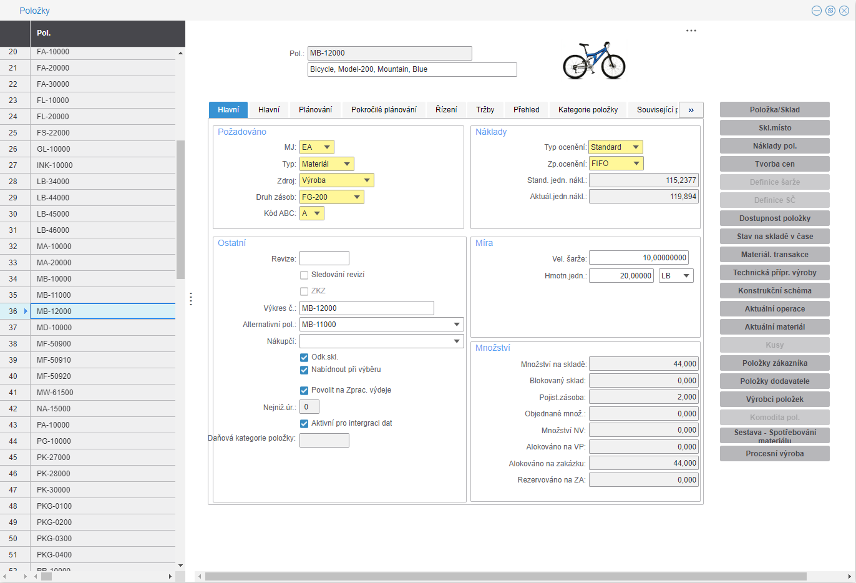Open Dostupnost položky button
This screenshot has width=856, height=583.
click(774, 218)
